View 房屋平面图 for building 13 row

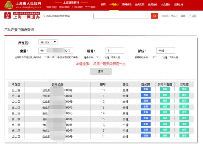click(x=165, y=106)
